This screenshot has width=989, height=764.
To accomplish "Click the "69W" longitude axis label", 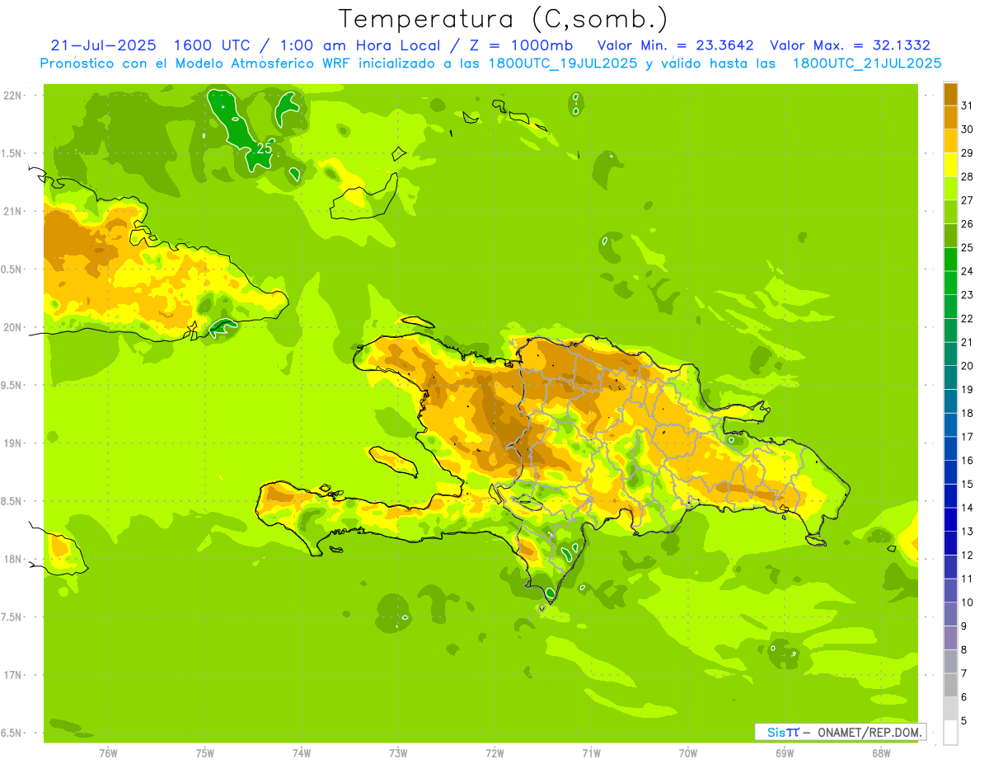I will (x=785, y=753).
